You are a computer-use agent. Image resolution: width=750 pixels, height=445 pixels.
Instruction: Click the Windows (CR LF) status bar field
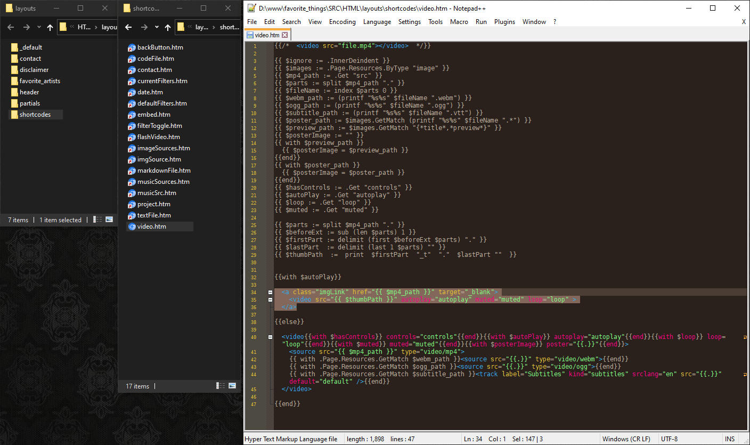coord(626,439)
